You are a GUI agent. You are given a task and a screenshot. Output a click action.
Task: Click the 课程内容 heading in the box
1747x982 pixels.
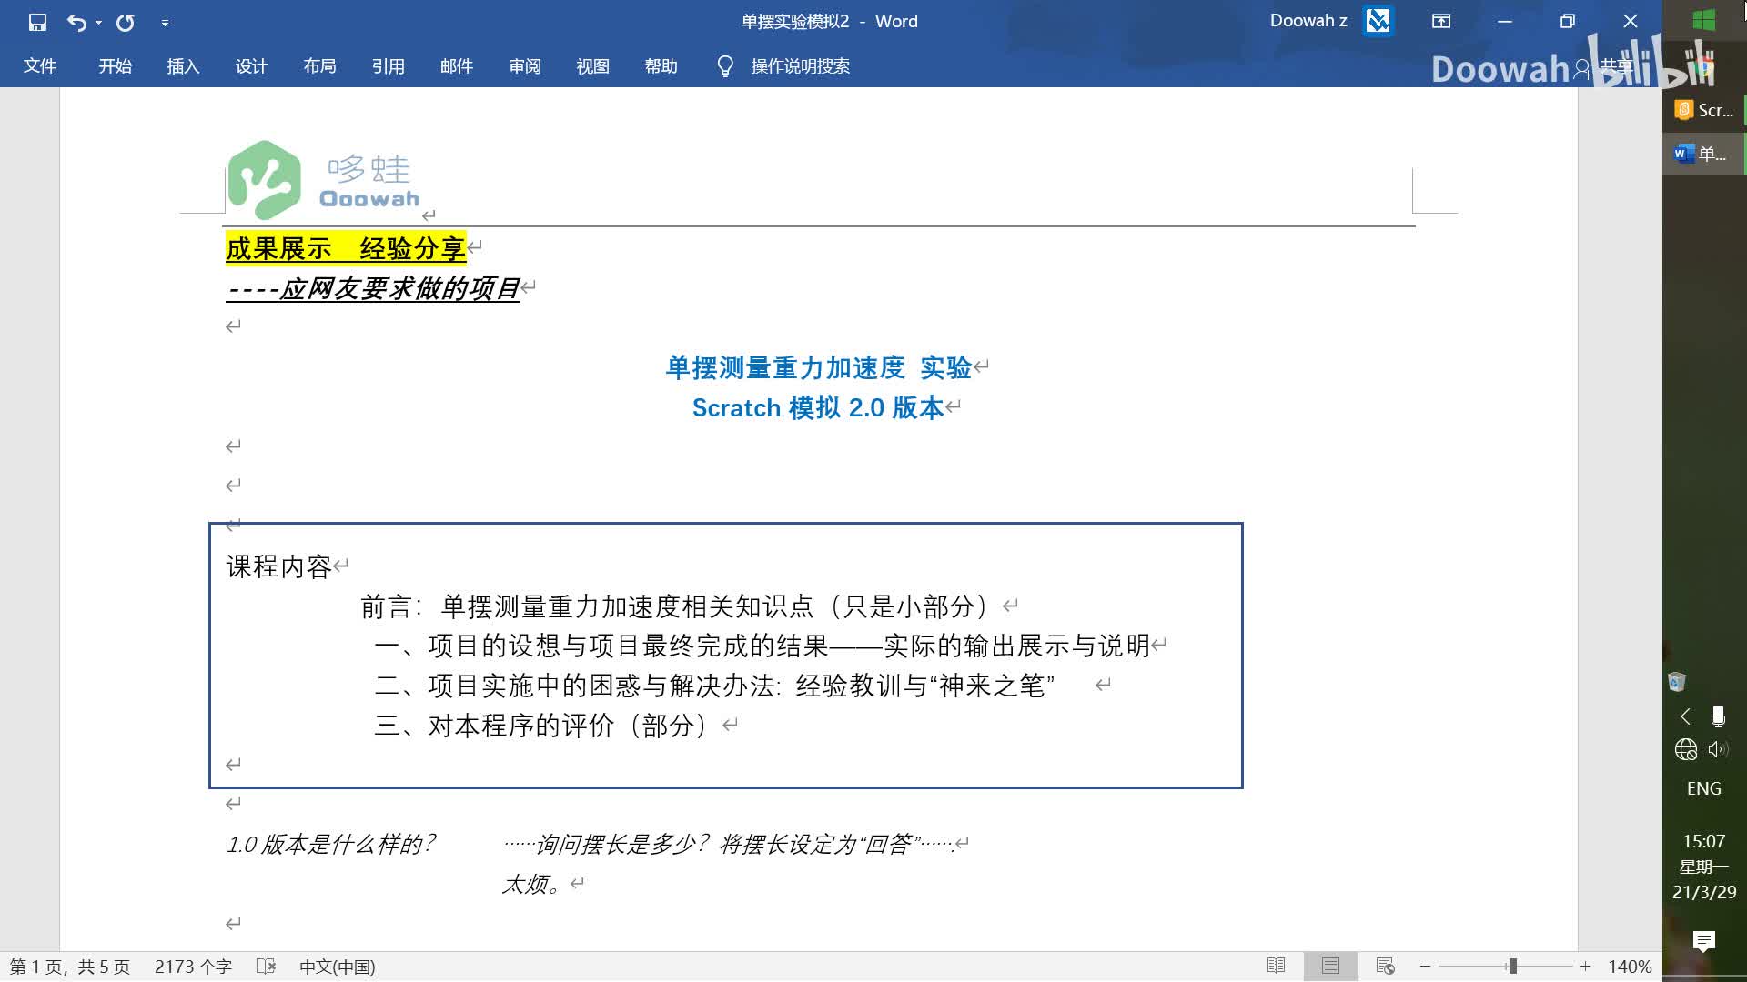click(x=278, y=566)
